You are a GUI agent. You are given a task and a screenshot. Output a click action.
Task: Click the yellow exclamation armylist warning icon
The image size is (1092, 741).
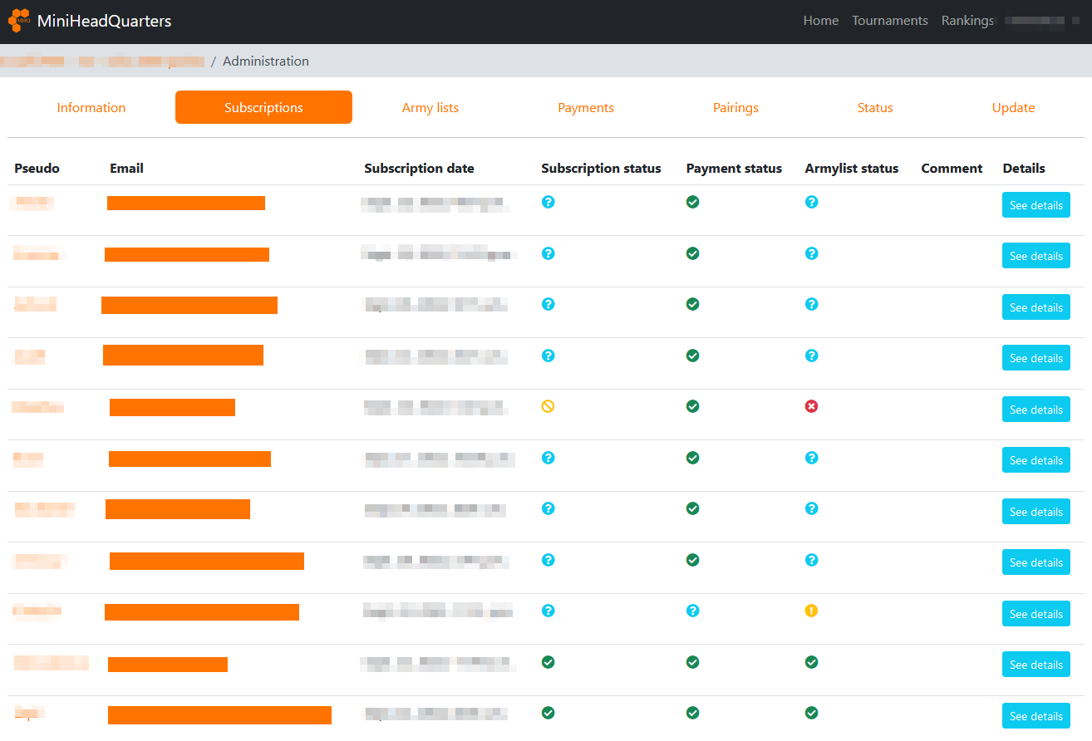(811, 611)
